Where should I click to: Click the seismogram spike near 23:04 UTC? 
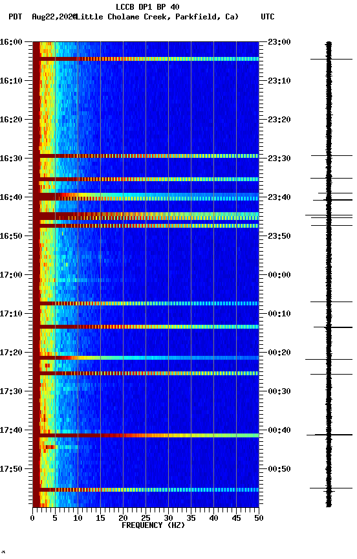click(331, 59)
